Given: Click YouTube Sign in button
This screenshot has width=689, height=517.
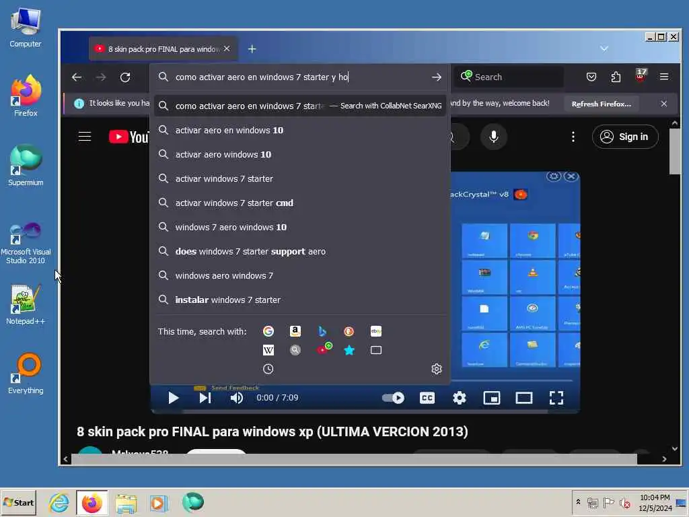Looking at the screenshot, I should tap(625, 137).
